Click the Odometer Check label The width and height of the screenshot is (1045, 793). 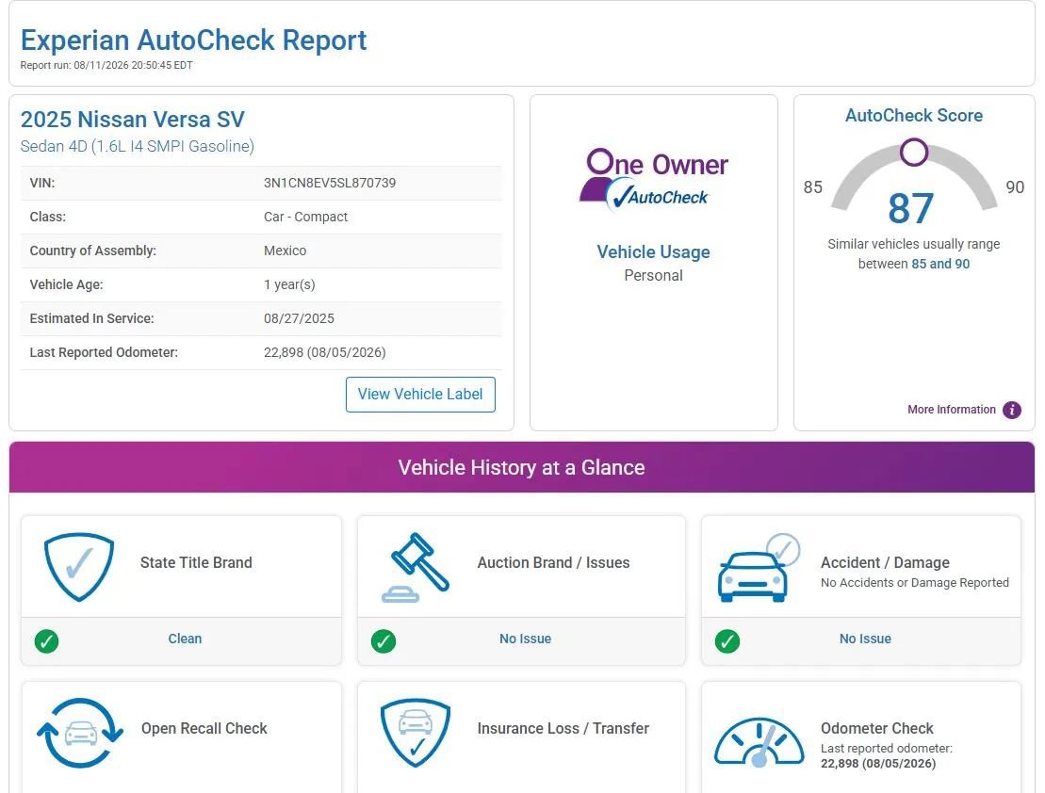(877, 728)
